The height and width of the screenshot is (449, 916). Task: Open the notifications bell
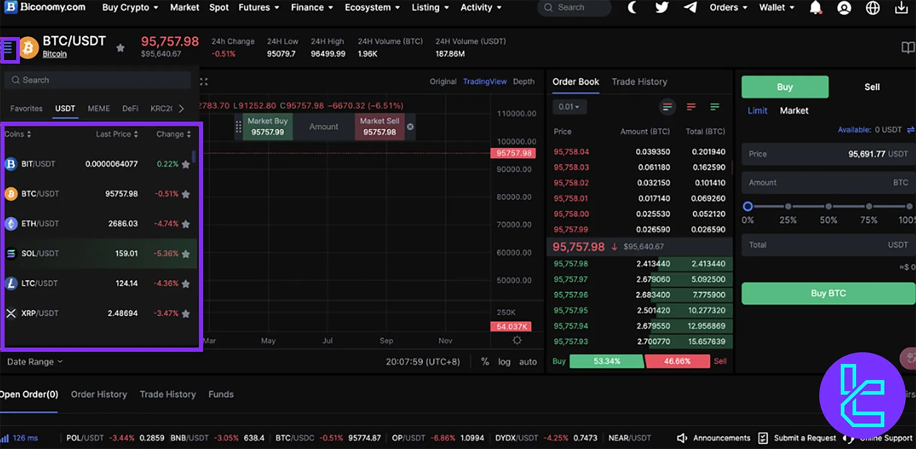pyautogui.click(x=816, y=8)
